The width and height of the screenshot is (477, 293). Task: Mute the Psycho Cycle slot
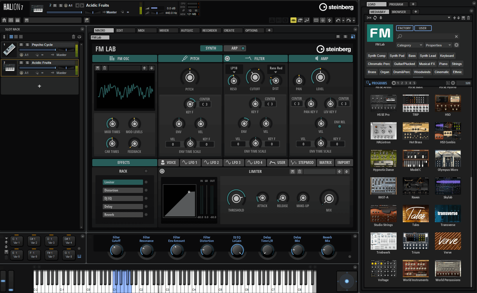(21, 45)
